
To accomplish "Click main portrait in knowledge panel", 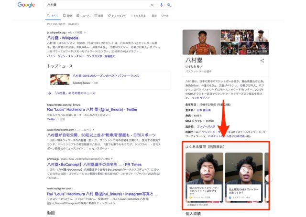I will 201,42.
